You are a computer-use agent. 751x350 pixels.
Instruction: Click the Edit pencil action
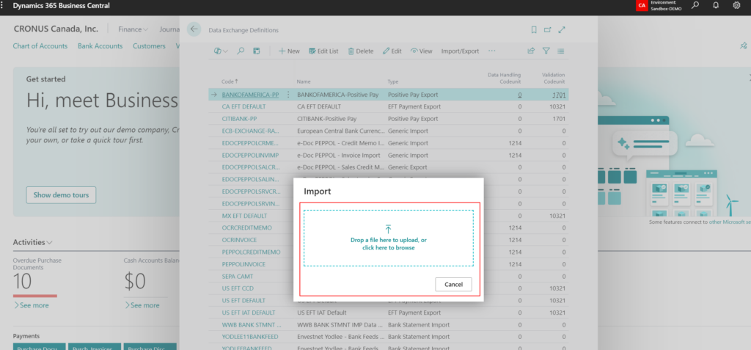pyautogui.click(x=392, y=51)
